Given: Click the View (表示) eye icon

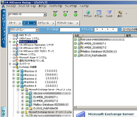Looking at the screenshot, I should click(120, 12).
